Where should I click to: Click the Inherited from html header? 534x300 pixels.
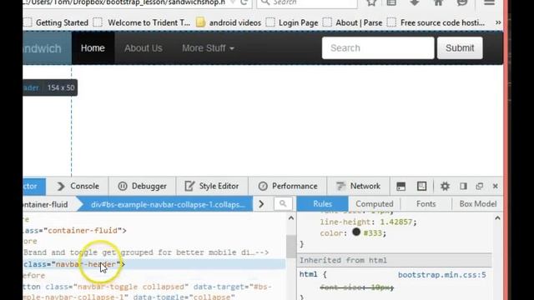pyautogui.click(x=394, y=260)
